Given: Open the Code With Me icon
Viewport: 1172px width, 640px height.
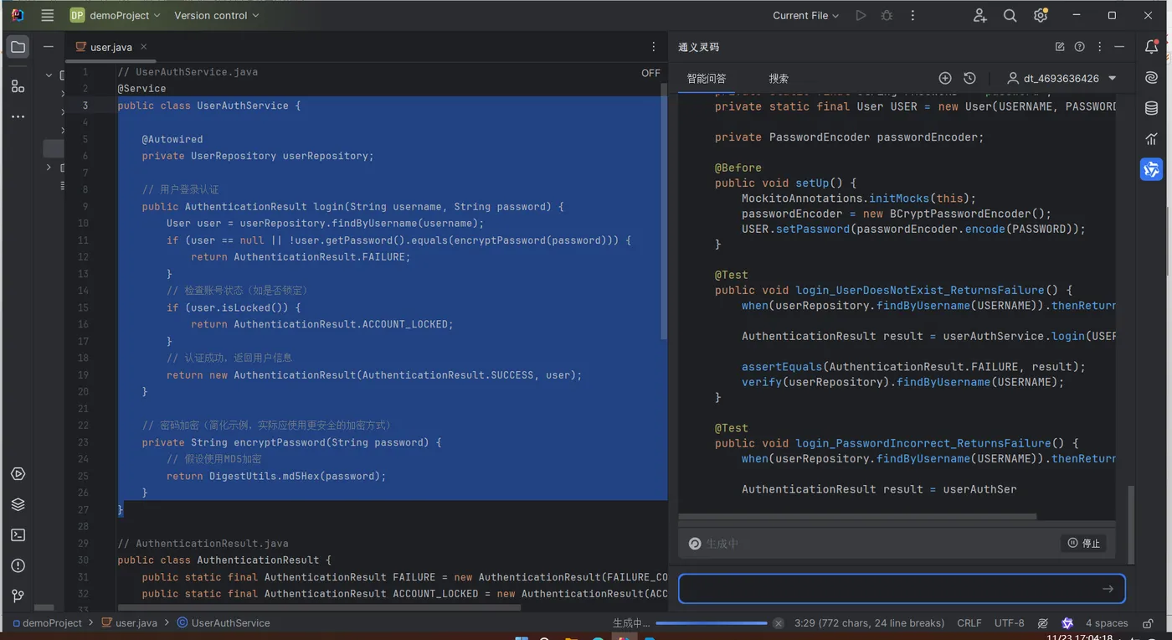Looking at the screenshot, I should tap(979, 15).
